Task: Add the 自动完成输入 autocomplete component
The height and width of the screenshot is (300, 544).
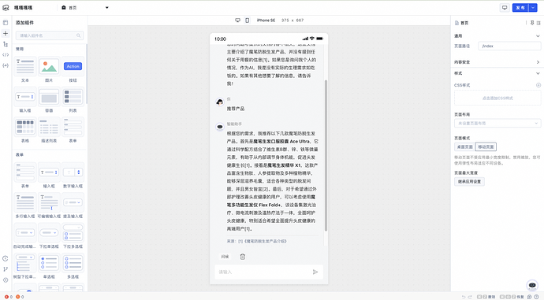Action: [25, 236]
